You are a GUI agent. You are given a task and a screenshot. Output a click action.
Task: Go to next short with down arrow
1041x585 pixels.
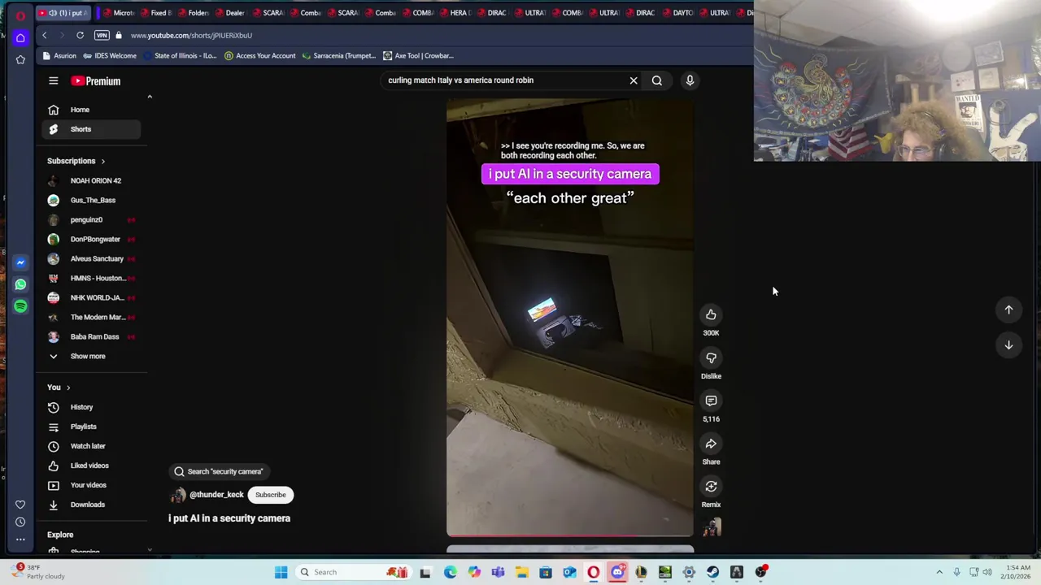(1008, 345)
